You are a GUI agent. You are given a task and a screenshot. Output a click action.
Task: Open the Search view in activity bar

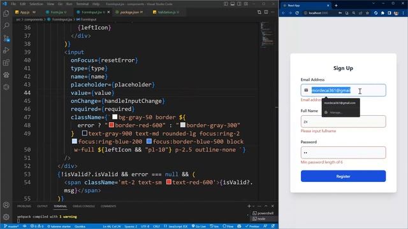click(x=6, y=25)
